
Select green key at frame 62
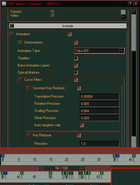pos(89,173)
